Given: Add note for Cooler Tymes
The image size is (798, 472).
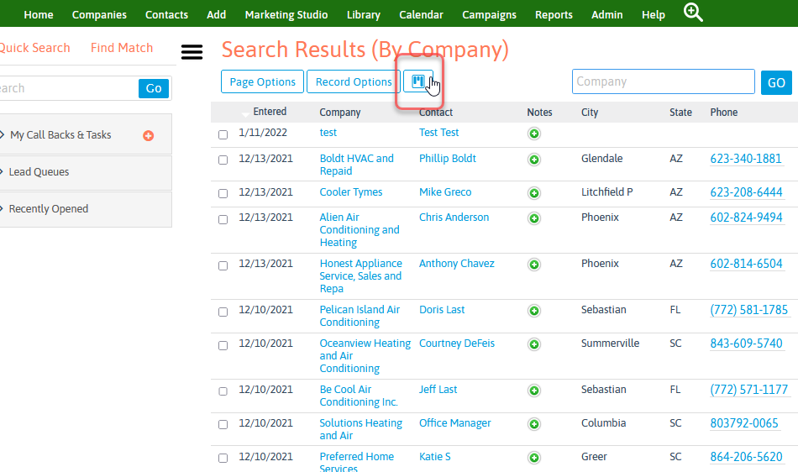Looking at the screenshot, I should click(x=534, y=193).
